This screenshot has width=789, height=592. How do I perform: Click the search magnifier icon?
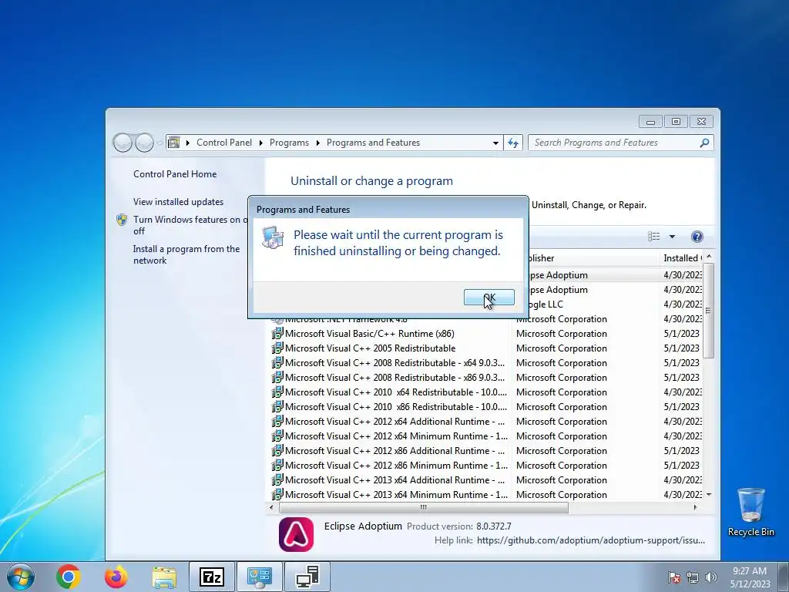pos(704,143)
